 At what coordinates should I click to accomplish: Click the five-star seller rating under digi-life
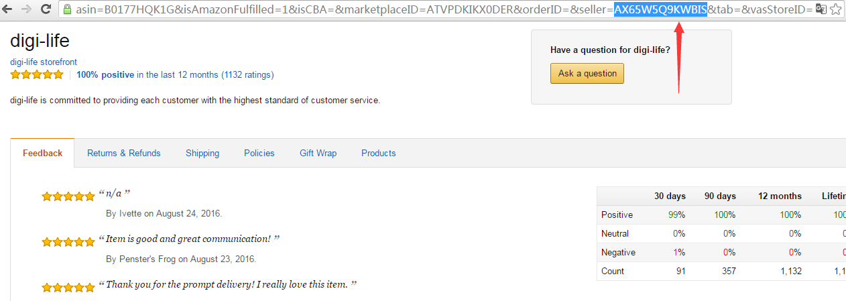37,74
